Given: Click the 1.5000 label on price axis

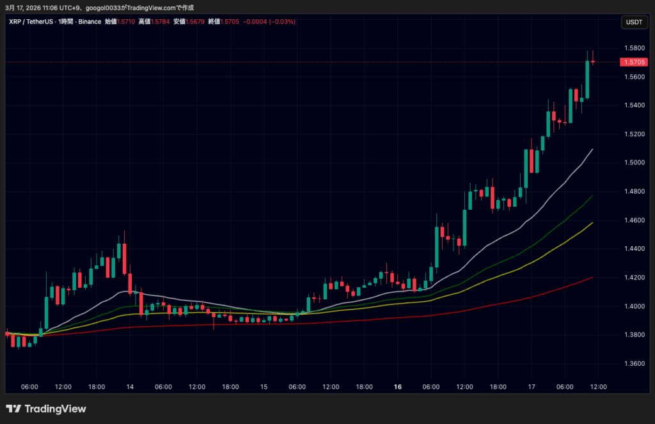Looking at the screenshot, I should (633, 163).
